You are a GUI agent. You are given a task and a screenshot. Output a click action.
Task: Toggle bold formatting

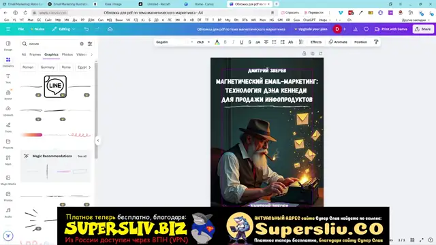tap(225, 42)
